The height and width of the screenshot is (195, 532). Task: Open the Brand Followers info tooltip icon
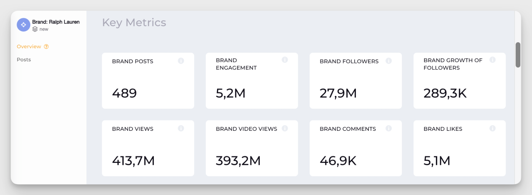coord(389,61)
